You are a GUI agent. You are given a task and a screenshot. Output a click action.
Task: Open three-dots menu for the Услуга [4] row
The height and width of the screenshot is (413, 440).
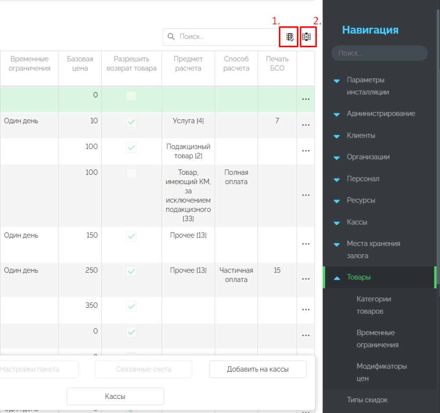(306, 125)
